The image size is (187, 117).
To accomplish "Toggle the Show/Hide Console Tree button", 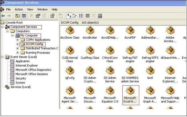I will (x=24, y=16).
